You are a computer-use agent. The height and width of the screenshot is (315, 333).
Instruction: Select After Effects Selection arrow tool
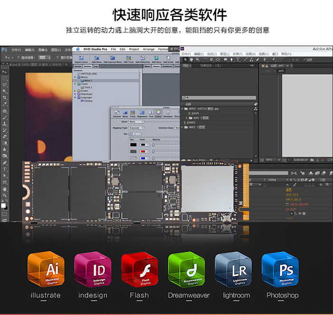click(185, 60)
